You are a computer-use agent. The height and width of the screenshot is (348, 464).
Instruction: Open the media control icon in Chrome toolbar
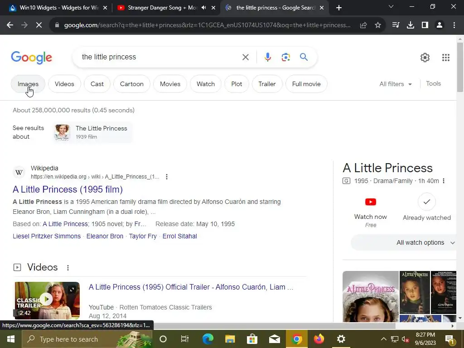tap(396, 25)
